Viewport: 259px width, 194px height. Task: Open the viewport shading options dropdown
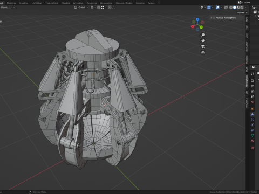pos(246,8)
